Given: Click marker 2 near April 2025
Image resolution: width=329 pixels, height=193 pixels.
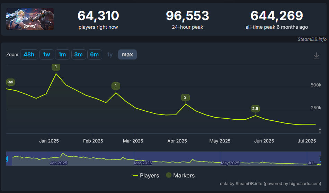Looking at the screenshot, I should click(185, 97).
